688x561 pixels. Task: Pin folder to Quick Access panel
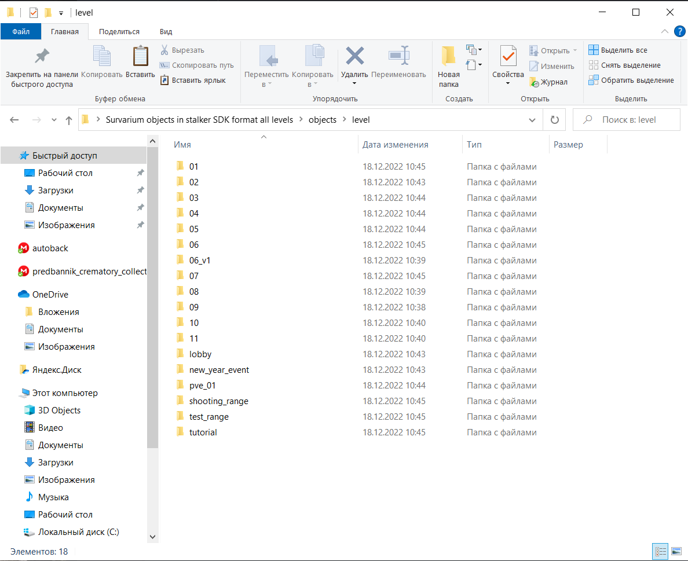tap(42, 67)
